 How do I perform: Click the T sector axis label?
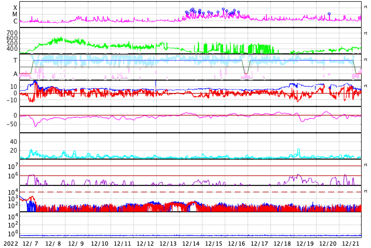point(15,60)
